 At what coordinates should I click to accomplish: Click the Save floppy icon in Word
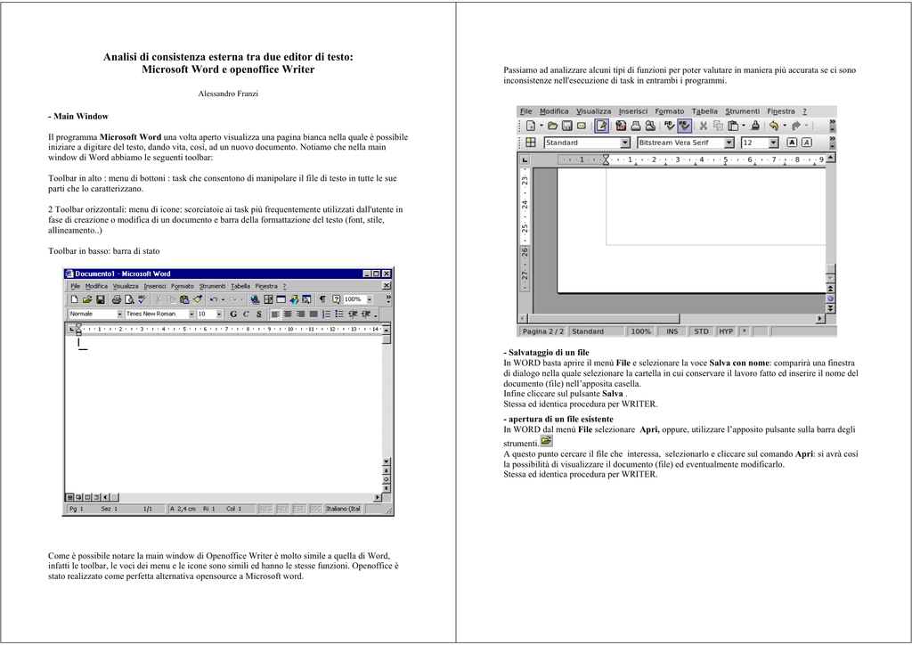click(x=100, y=299)
